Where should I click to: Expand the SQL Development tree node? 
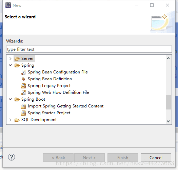(10, 120)
